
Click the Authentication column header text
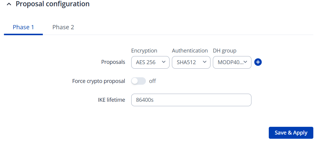[190, 51]
